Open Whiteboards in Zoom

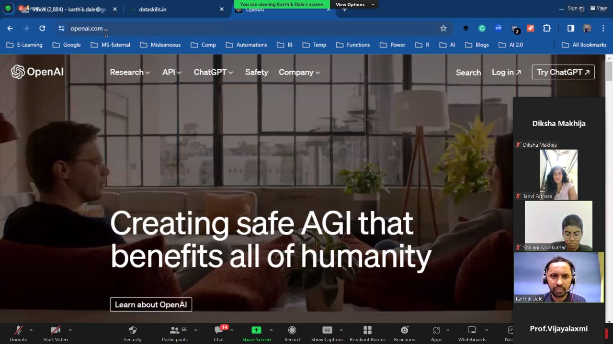point(472,333)
